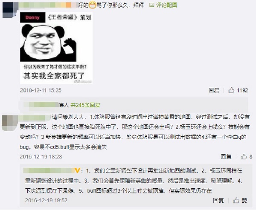Click the picture icon beside 评论配图

(151, 5)
